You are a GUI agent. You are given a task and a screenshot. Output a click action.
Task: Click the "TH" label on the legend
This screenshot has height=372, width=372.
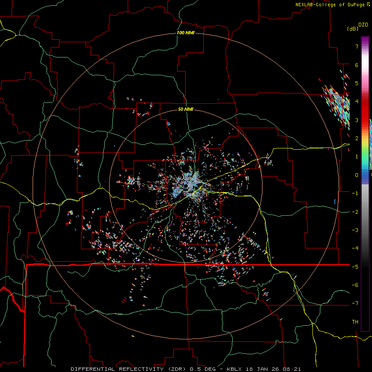tap(355, 322)
